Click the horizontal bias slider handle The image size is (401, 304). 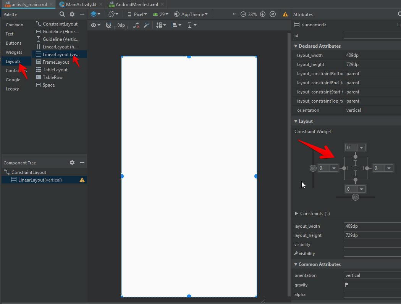(x=356, y=198)
